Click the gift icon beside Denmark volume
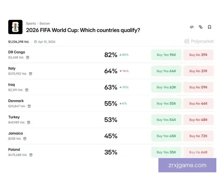This screenshot has height=176, width=220. (x=29, y=106)
